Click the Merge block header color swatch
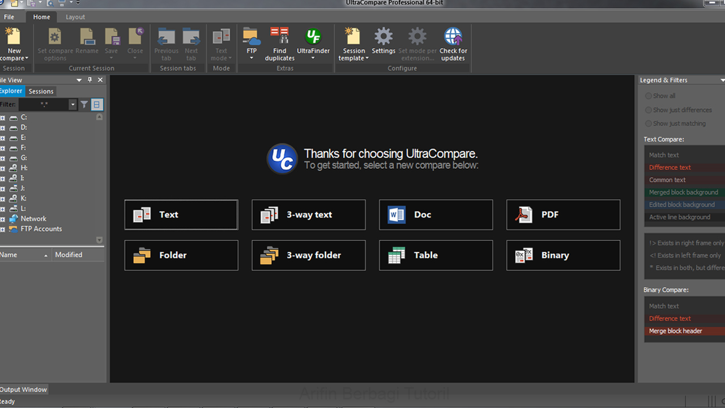Viewport: 725px width, 408px height. click(x=685, y=331)
